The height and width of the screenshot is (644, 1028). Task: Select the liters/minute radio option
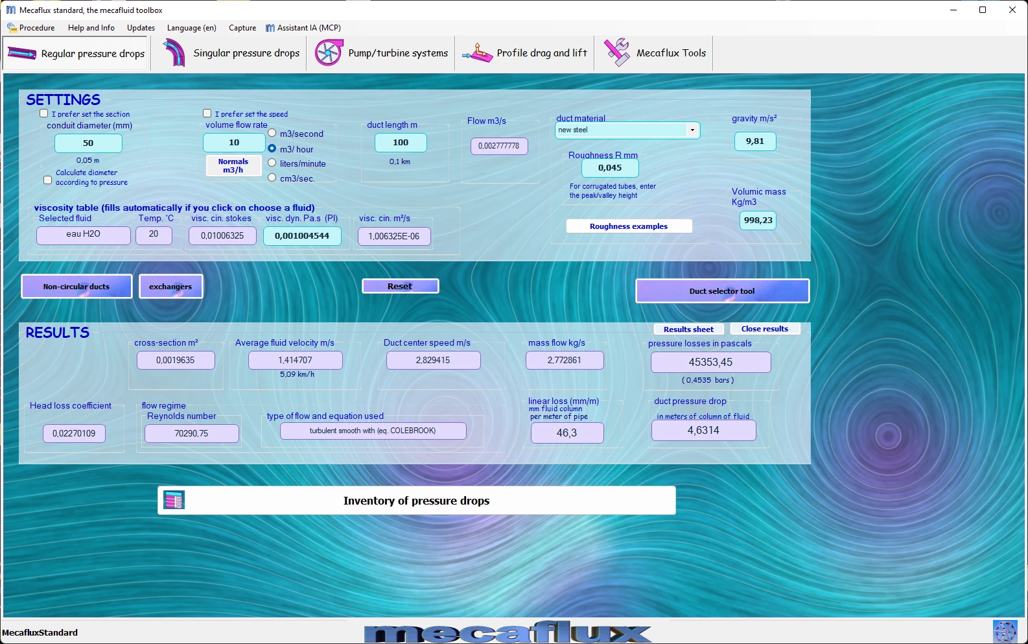[272, 163]
